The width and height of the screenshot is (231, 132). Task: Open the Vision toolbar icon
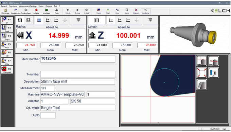(99, 12)
